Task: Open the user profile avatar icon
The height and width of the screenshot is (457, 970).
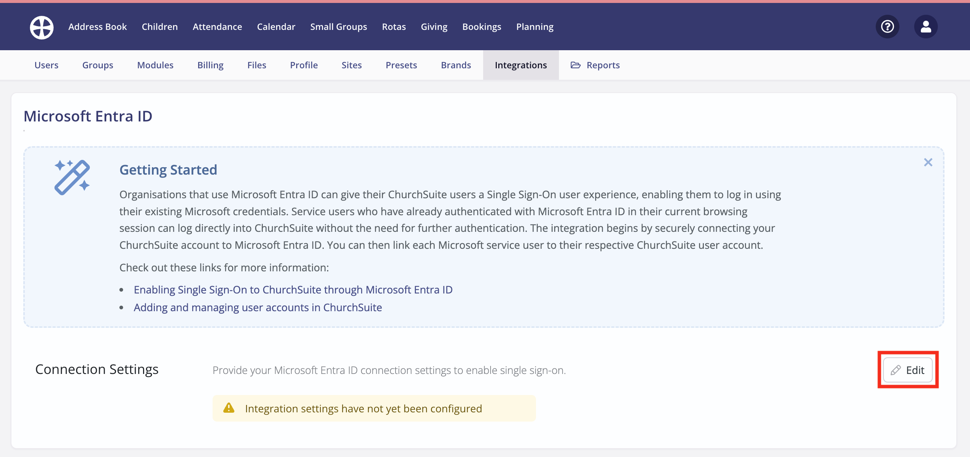Action: point(926,27)
